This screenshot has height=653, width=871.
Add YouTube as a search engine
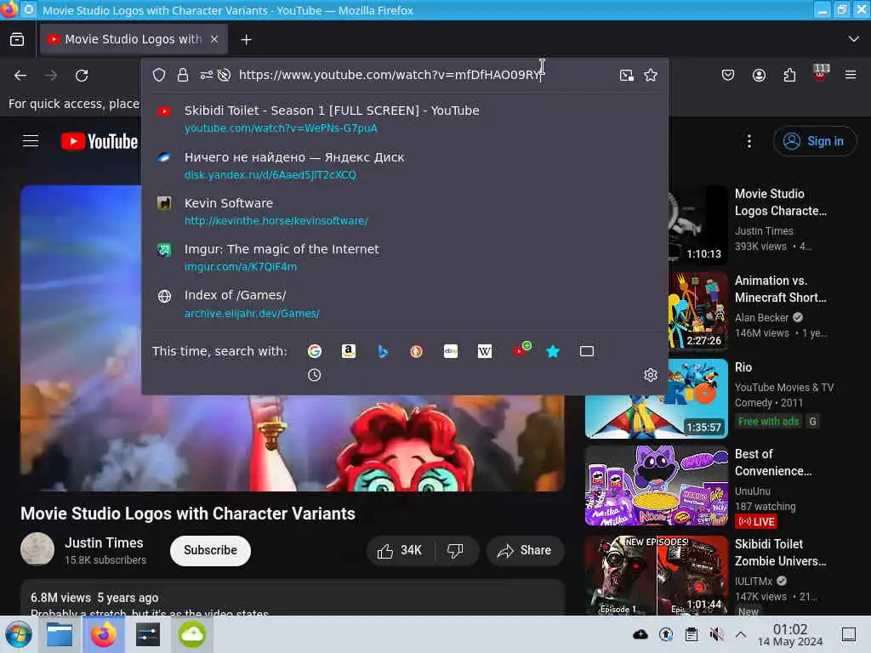click(521, 349)
